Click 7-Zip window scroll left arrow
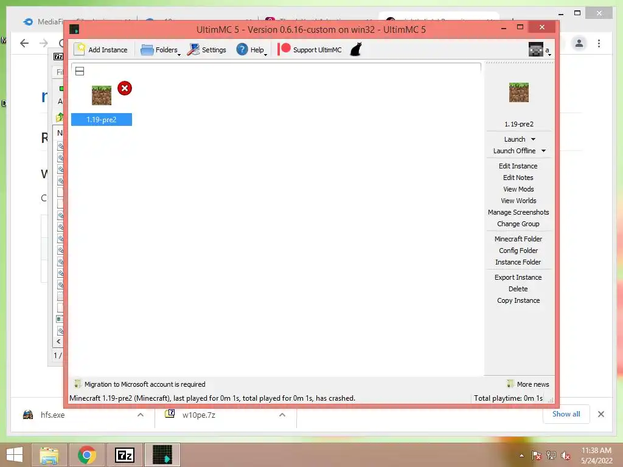The image size is (623, 467). (x=58, y=341)
